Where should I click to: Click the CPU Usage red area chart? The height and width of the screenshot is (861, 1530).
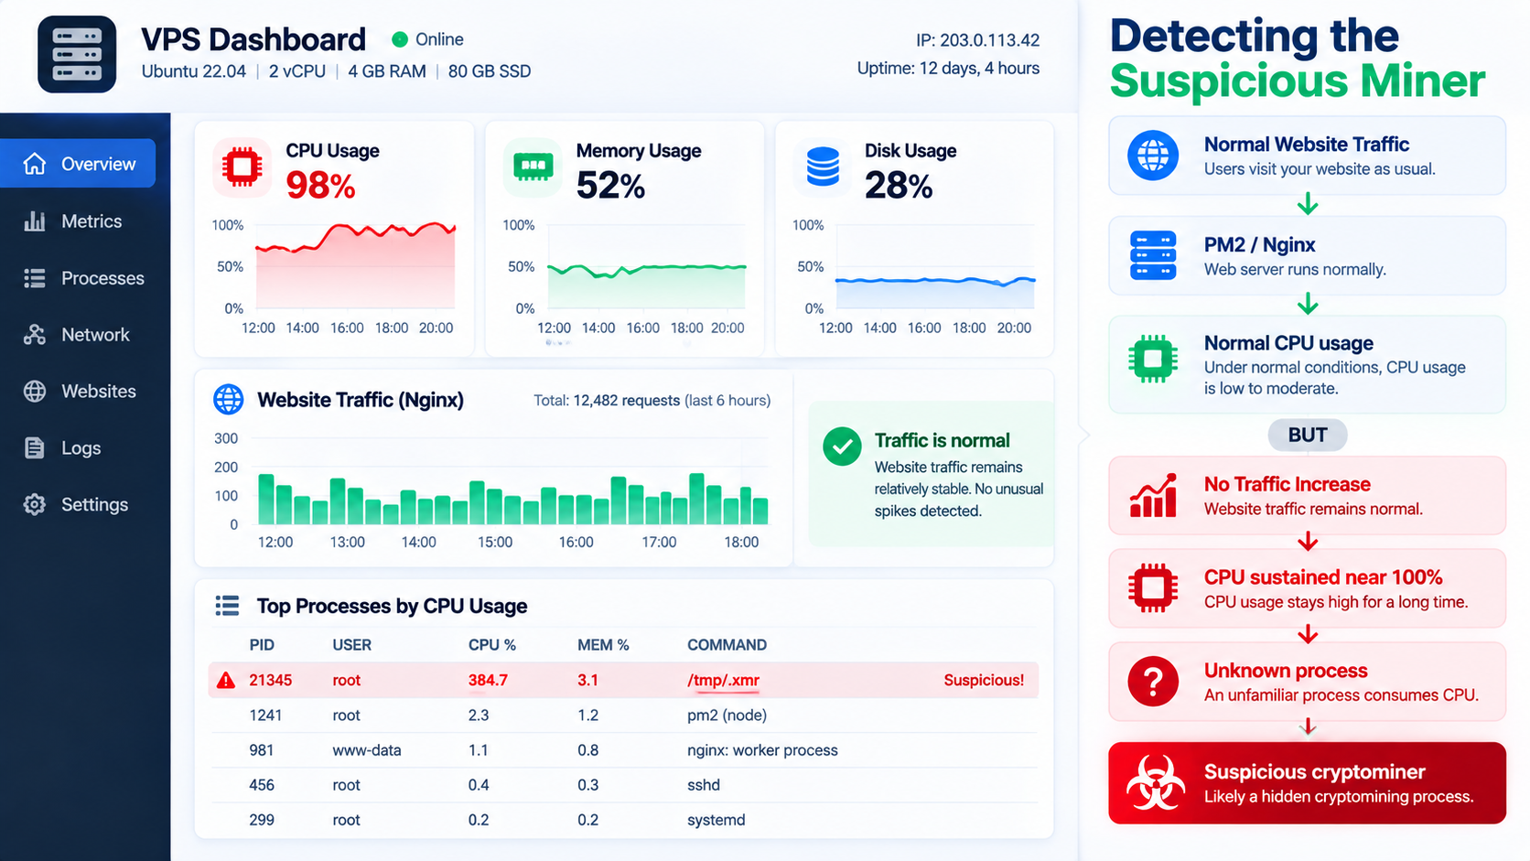355,266
